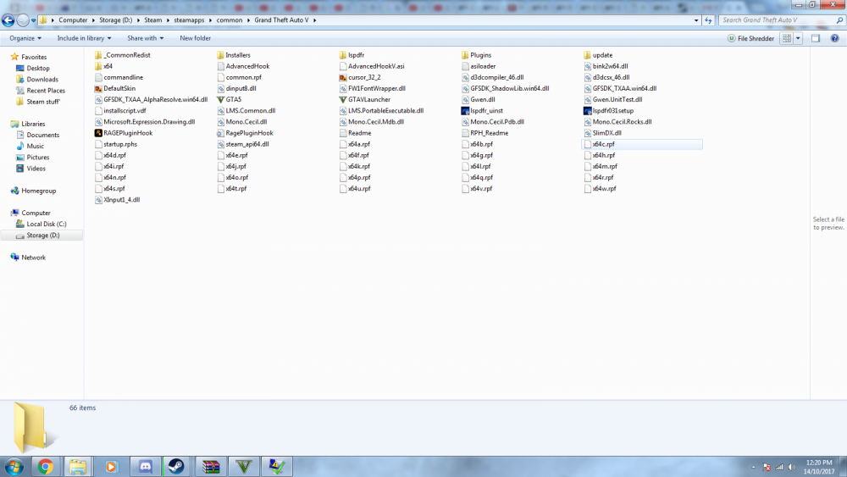The image size is (847, 477).
Task: Select file RPH_Readme
Action: click(x=484, y=133)
